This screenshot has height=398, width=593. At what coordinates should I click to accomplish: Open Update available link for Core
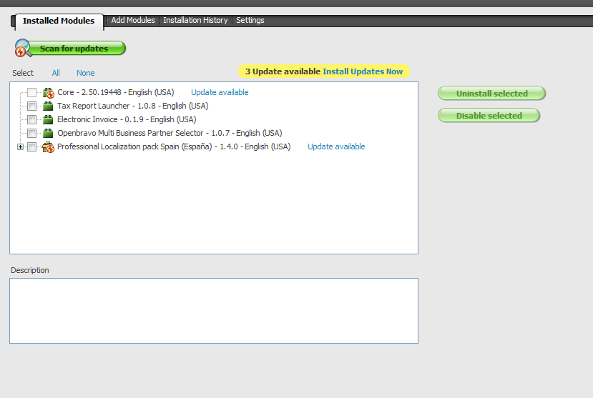point(220,92)
